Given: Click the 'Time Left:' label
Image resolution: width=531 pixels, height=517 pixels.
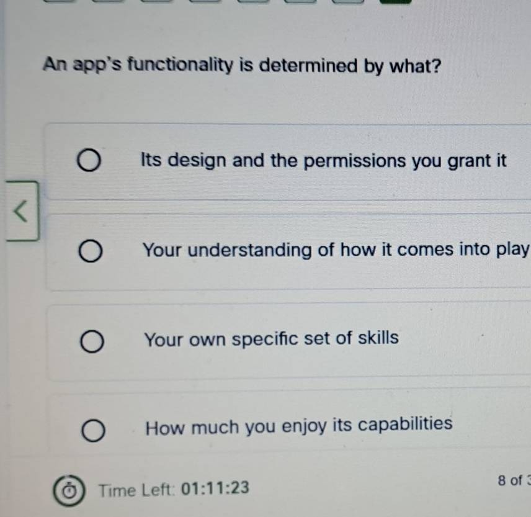Looking at the screenshot, I should coord(135,489).
